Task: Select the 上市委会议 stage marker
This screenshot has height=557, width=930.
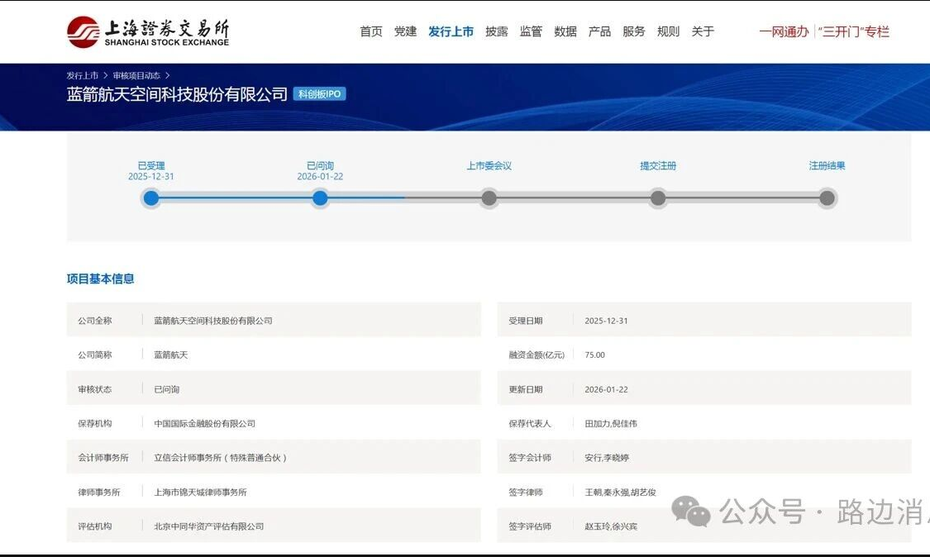Action: (x=489, y=198)
